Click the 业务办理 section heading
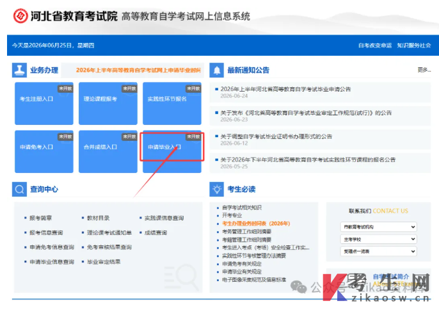This screenshot has width=439, height=310. pos(44,70)
